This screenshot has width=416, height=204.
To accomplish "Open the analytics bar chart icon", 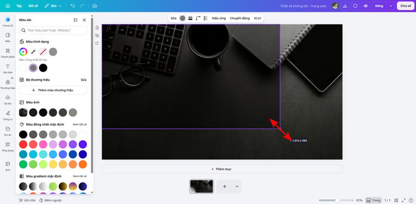I will click(345, 6).
